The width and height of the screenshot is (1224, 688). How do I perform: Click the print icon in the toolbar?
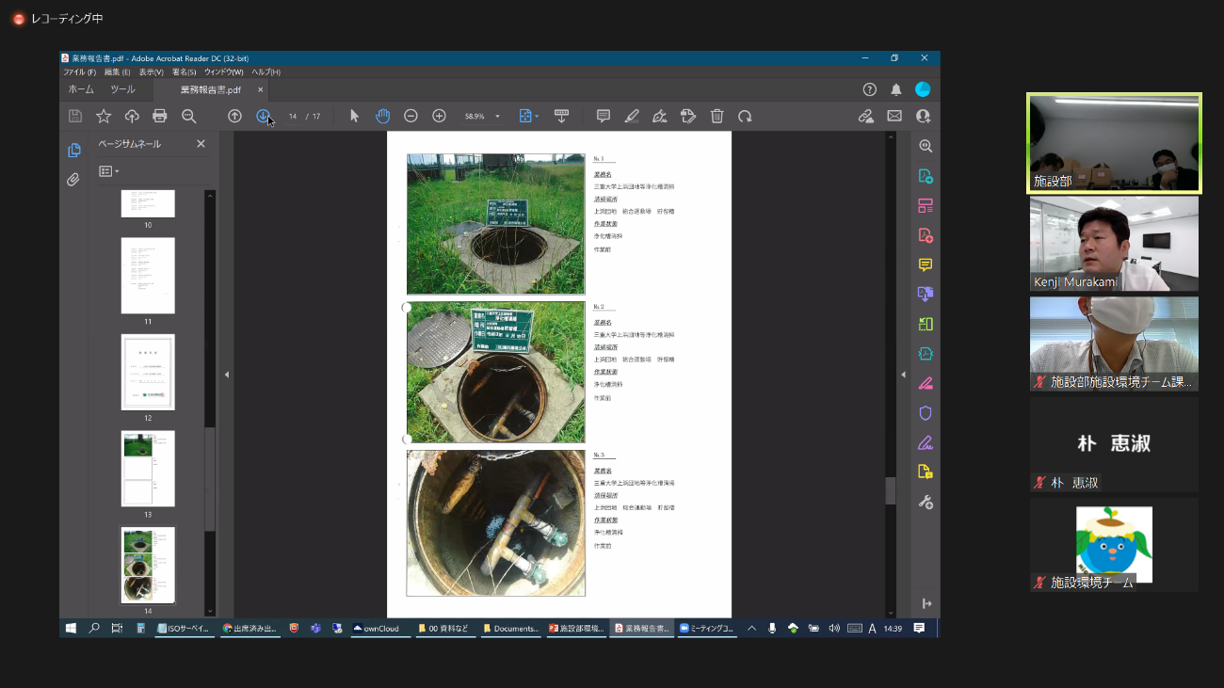(x=160, y=116)
